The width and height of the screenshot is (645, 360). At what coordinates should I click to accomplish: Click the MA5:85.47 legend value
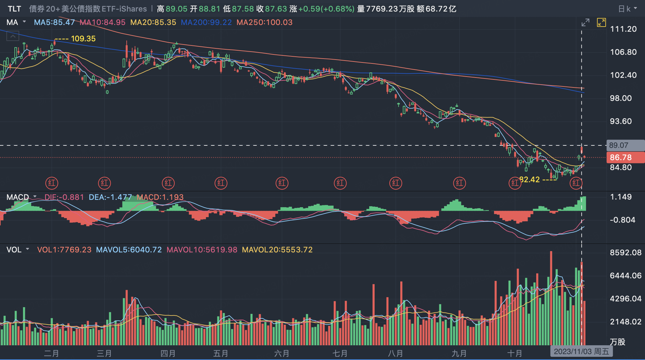coord(54,22)
